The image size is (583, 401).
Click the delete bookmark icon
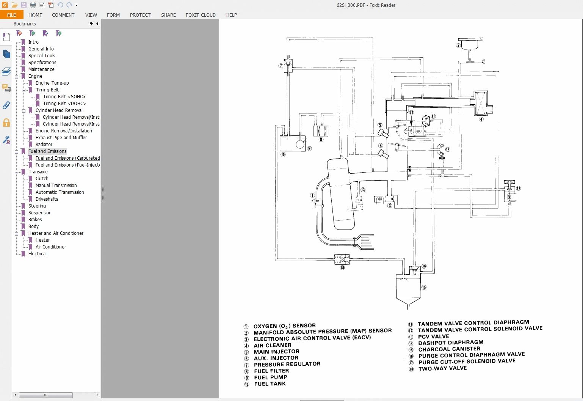[19, 33]
